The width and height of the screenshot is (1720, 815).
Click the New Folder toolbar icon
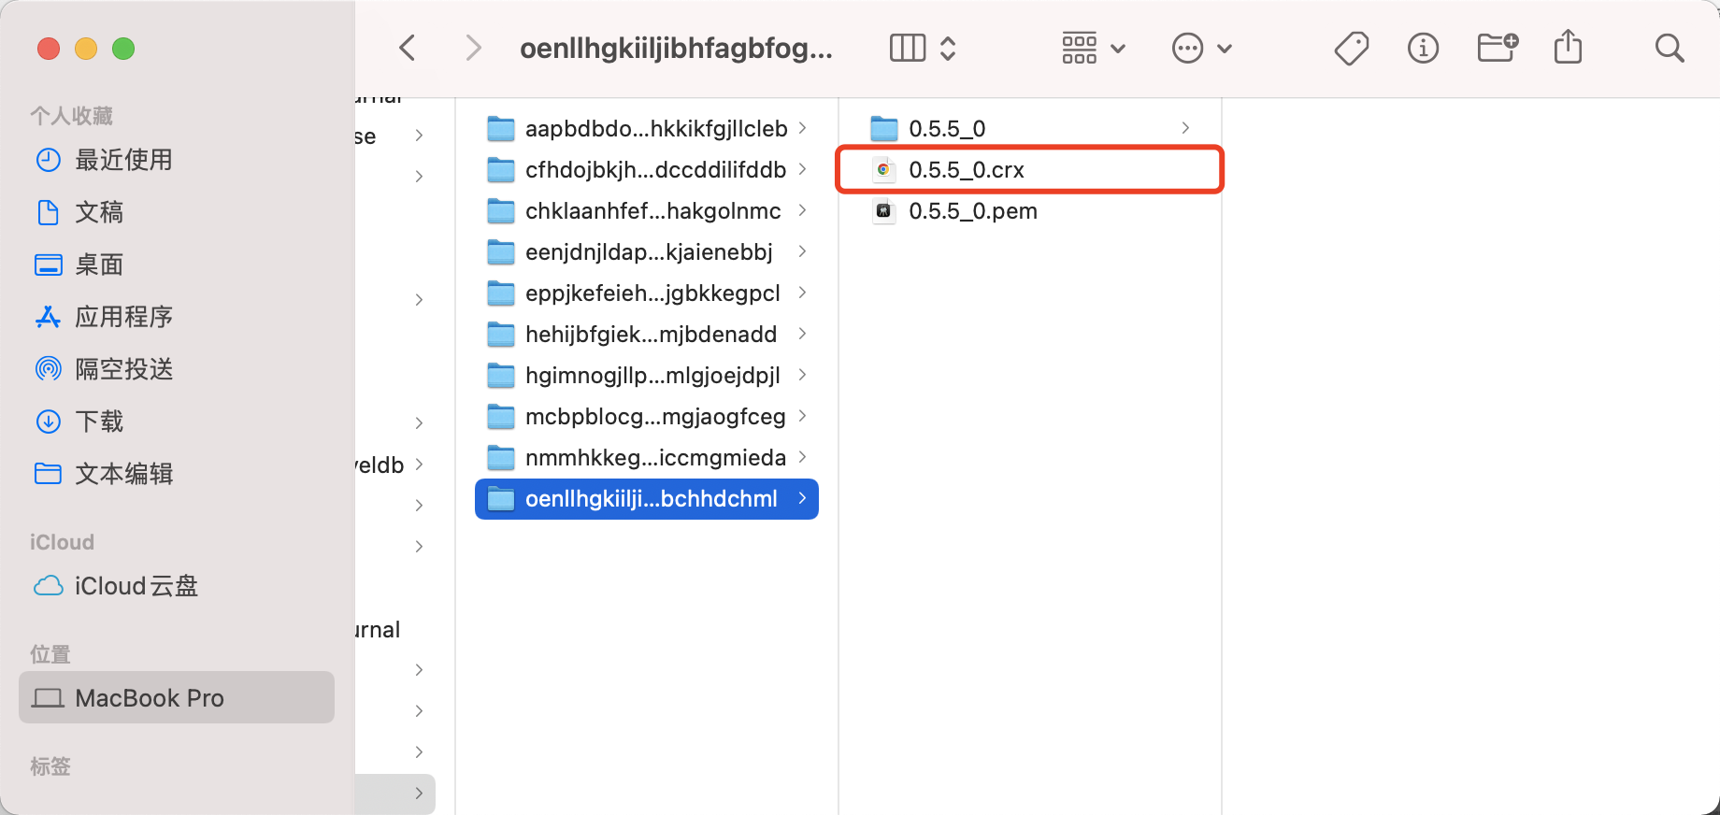point(1497,48)
